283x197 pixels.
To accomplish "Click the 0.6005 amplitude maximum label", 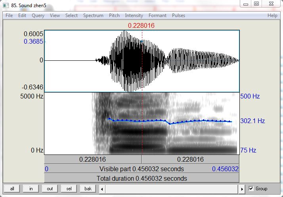I will click(34, 34).
